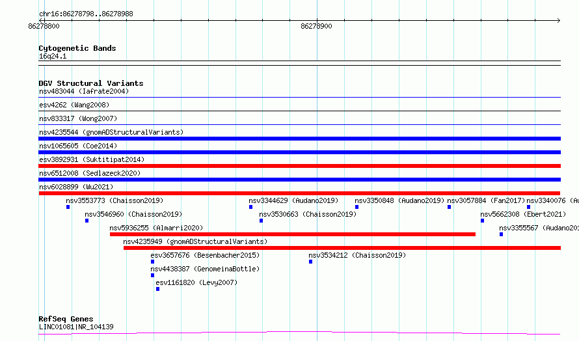This screenshot has width=579, height=341.
Task: Select esv1161820 (Levy2007) label
Action: pyautogui.click(x=196, y=282)
